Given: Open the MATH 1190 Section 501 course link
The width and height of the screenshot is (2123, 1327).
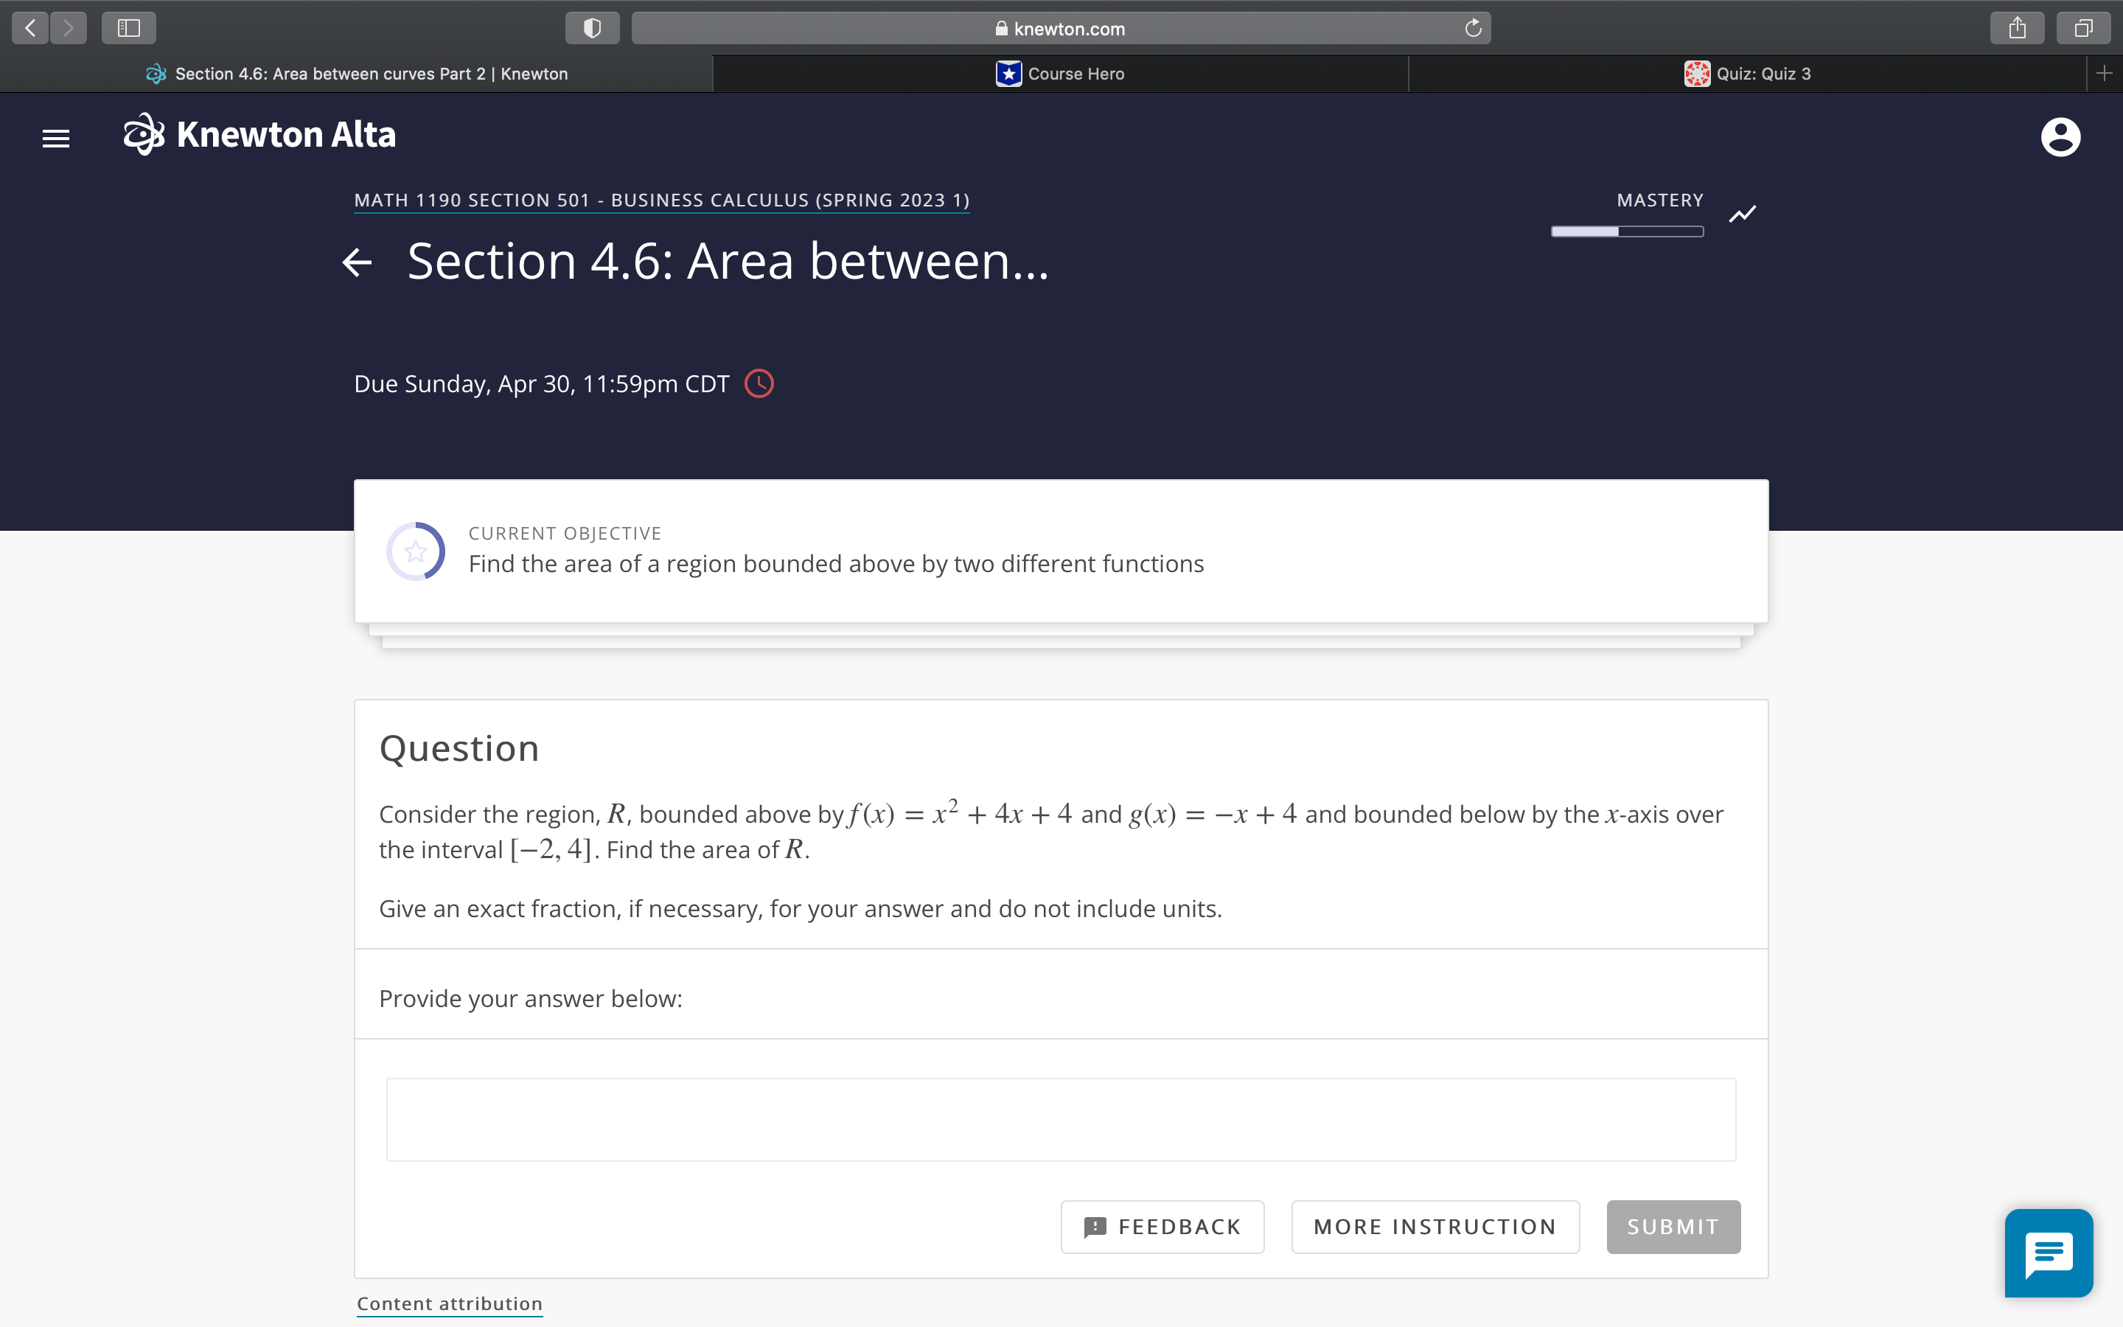Looking at the screenshot, I should coord(661,200).
